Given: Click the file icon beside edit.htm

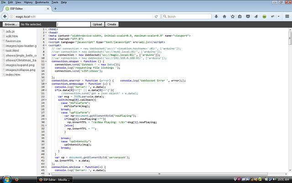Looking at the screenshot, I should tap(4, 36).
